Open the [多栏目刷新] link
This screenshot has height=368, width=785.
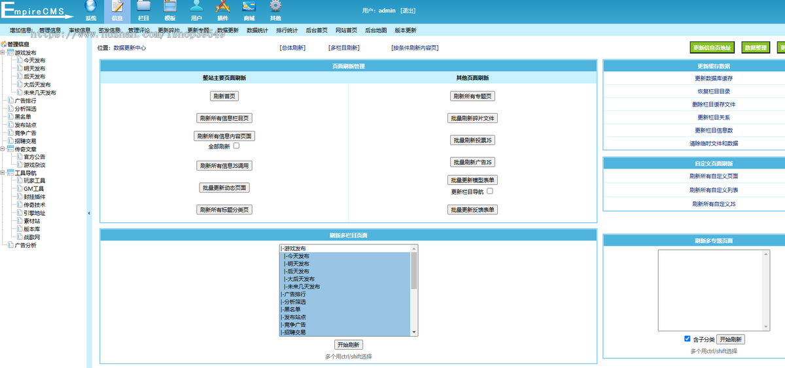tap(344, 48)
